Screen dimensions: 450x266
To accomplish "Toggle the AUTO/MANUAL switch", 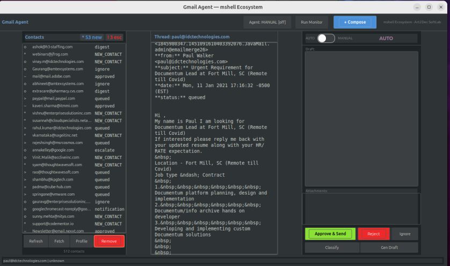I will point(326,38).
